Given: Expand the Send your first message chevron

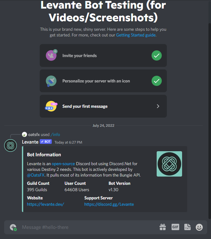Looking at the screenshot, I should click(158, 106).
